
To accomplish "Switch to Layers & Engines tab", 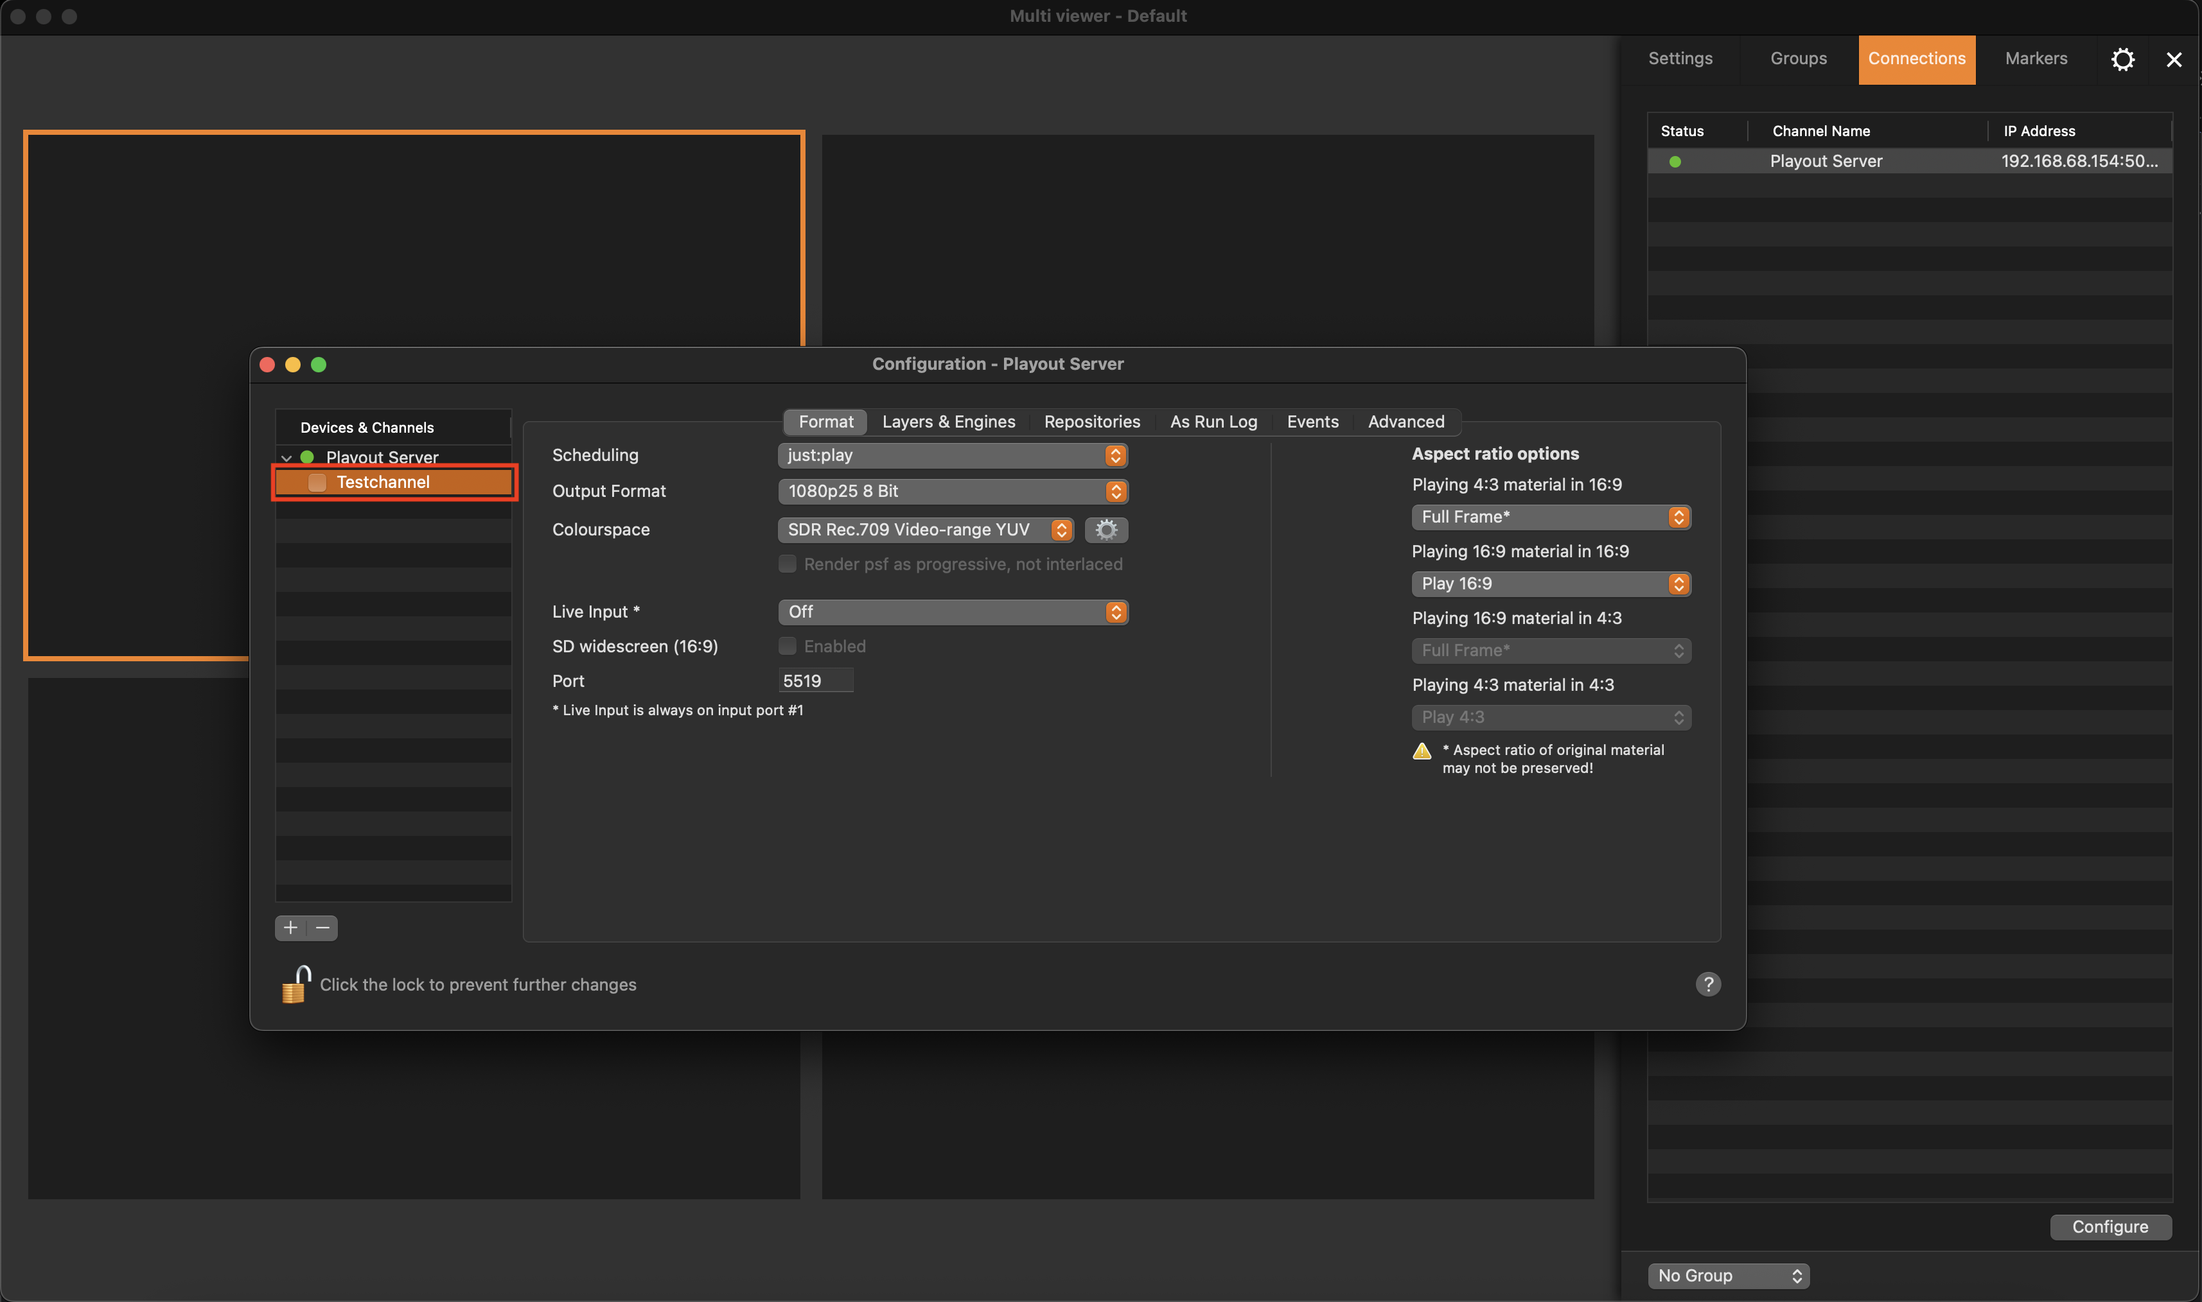I will click(948, 422).
